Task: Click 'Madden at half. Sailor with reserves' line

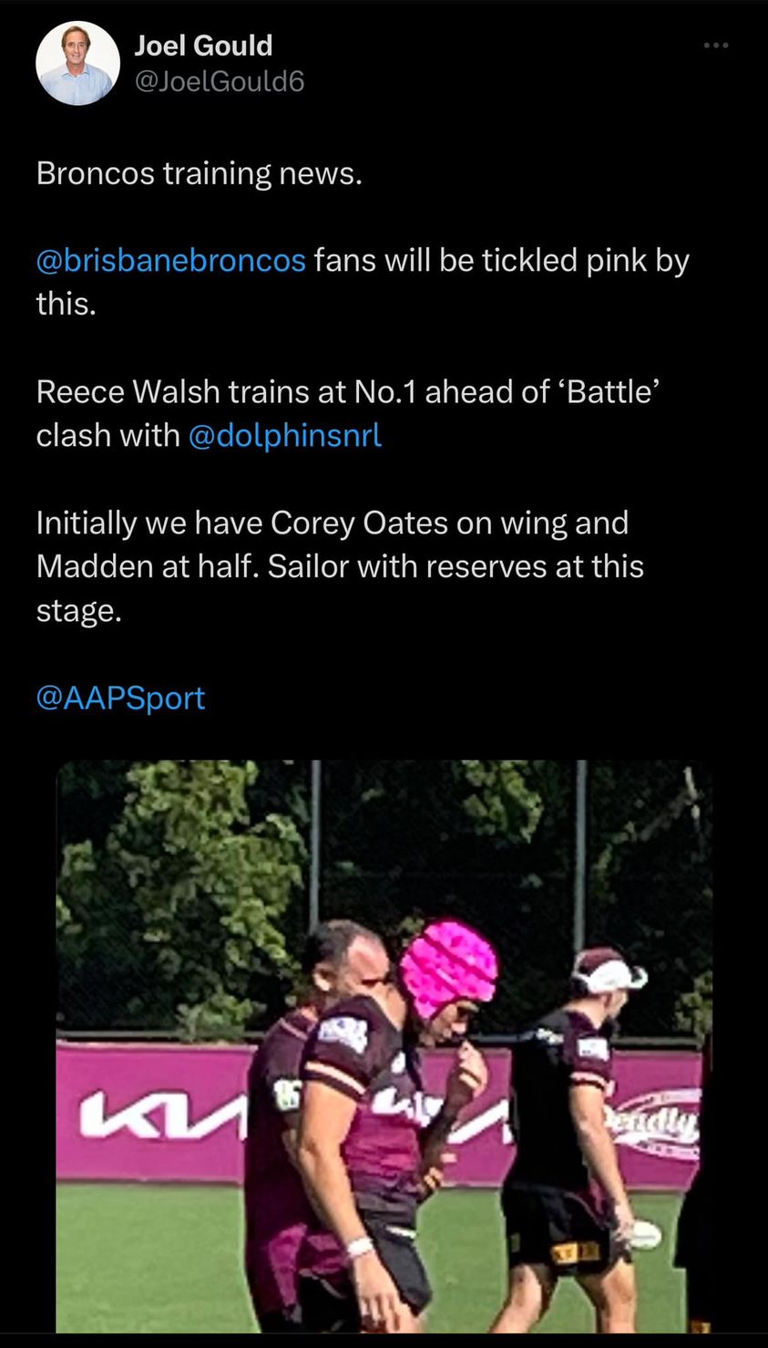Action: coord(340,566)
